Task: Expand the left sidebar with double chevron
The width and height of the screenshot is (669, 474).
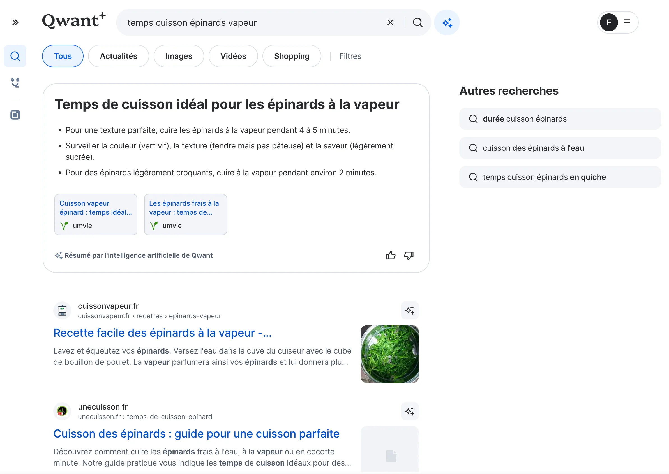Action: pyautogui.click(x=15, y=22)
